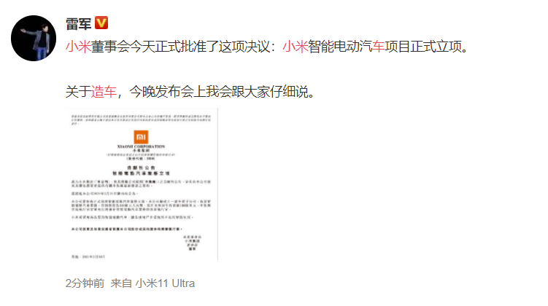Screen dimensions: 548x306
Task: Open 雷军's round profile avatar
Action: [34, 38]
